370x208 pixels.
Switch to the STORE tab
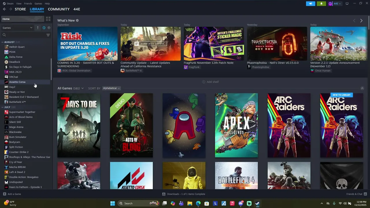tap(20, 9)
